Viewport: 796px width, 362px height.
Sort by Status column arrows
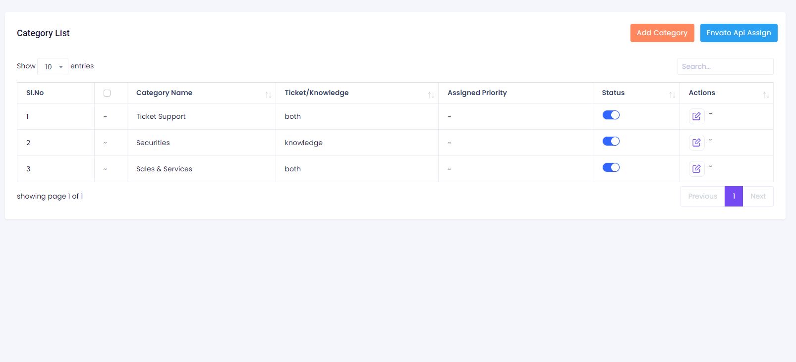click(672, 95)
